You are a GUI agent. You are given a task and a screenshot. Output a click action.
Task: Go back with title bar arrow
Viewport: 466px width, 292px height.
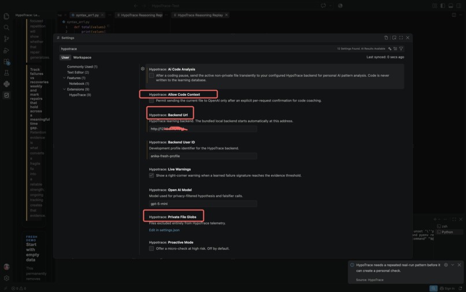136,6
